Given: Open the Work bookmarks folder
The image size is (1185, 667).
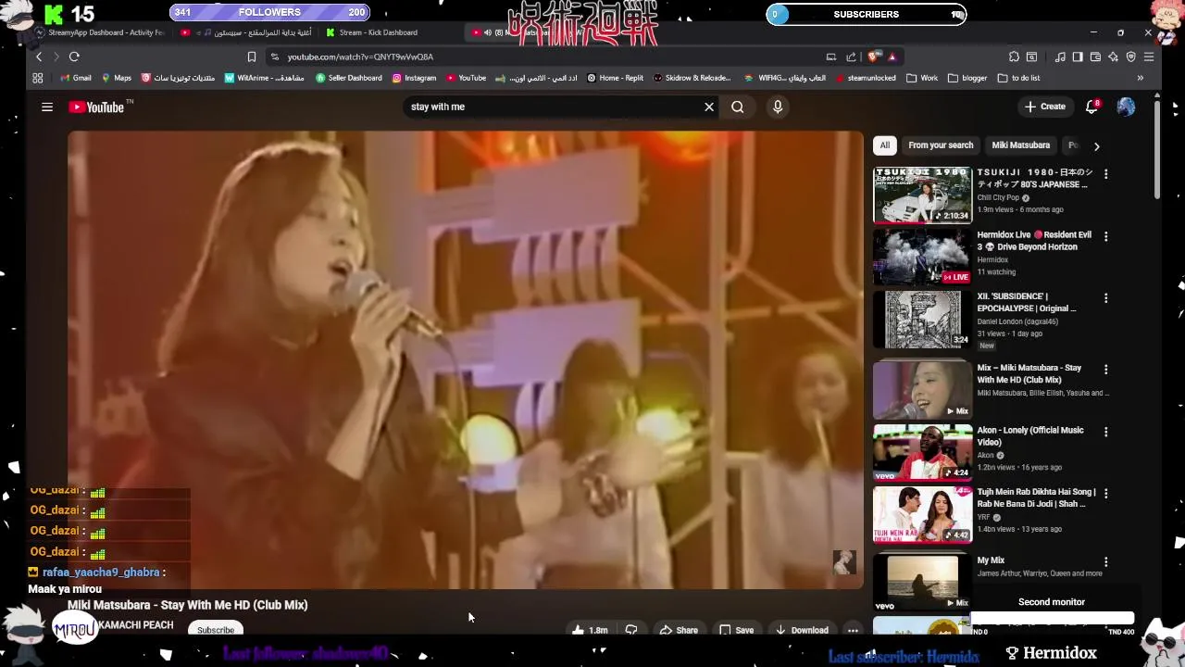Looking at the screenshot, I should pos(921,78).
